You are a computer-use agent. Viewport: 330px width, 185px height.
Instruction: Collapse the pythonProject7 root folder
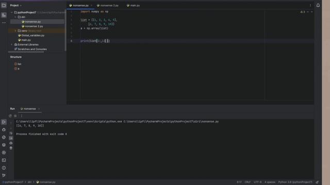point(12,12)
